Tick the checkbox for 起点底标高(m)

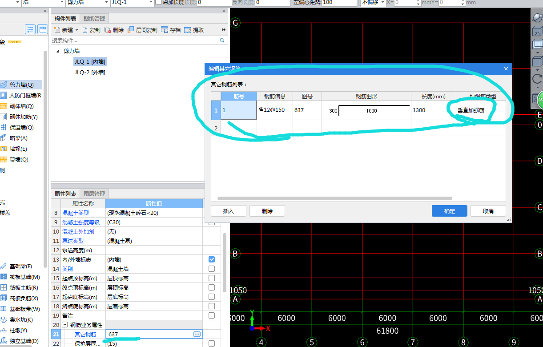click(x=212, y=297)
